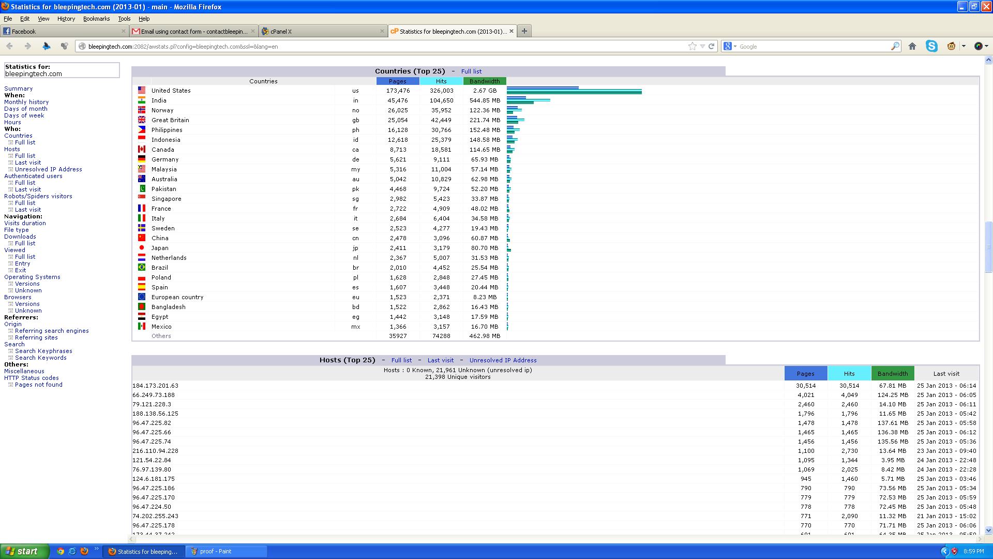Click the reload page icon
993x559 pixels.
tap(712, 46)
